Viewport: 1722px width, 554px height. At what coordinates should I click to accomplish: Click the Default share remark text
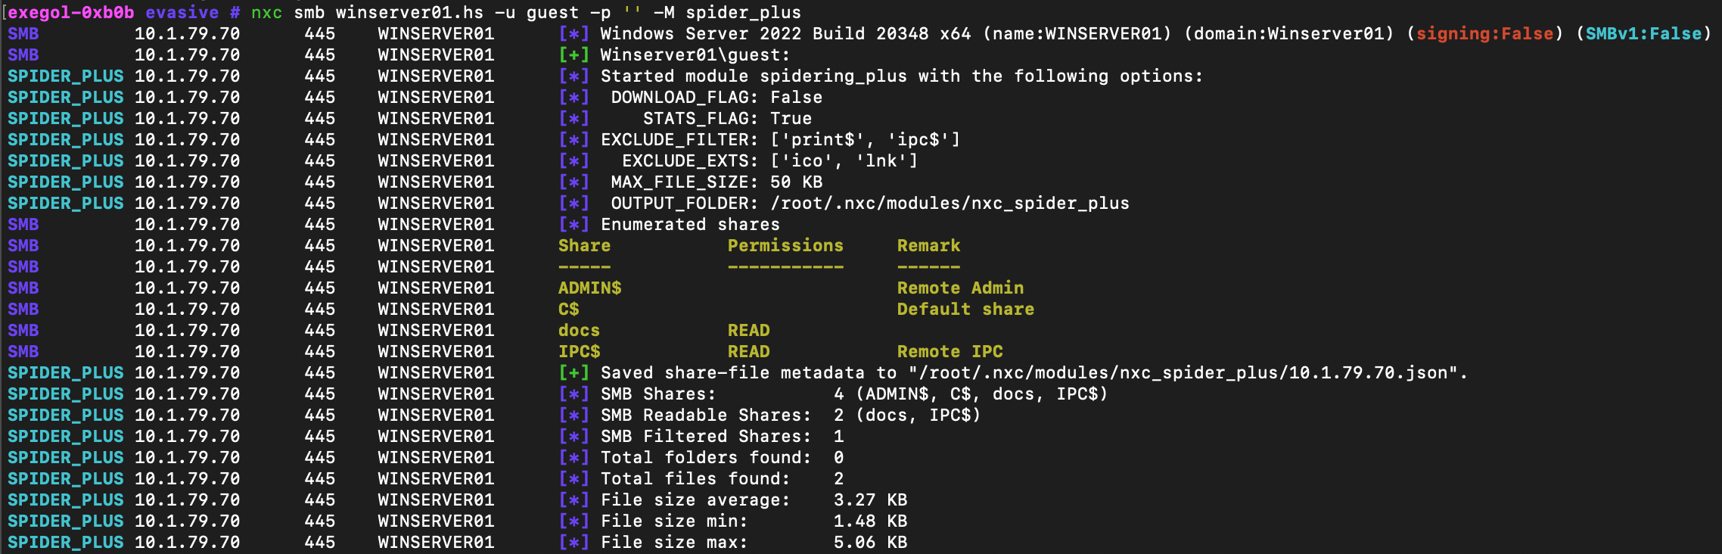[x=965, y=309]
